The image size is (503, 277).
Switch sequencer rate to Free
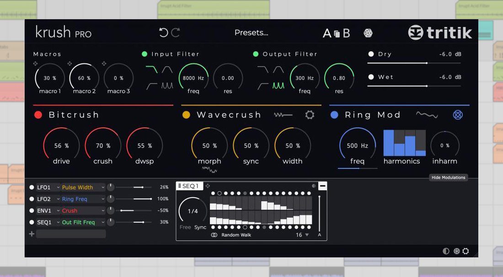185,227
